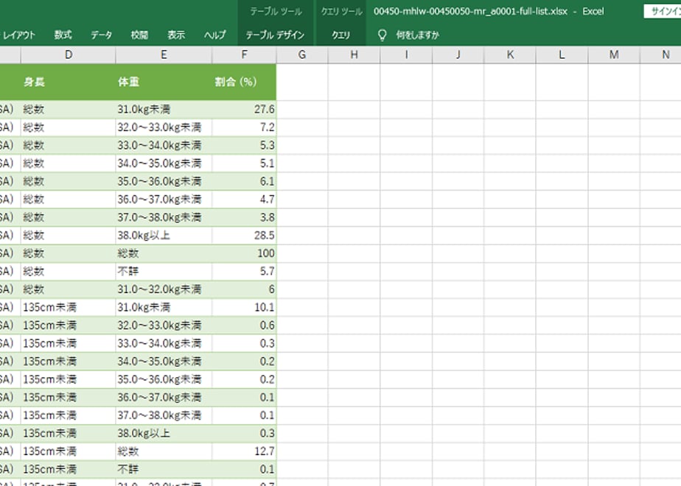The image size is (681, 486).
Task: Select the cell with value 28.5
Action: tap(244, 236)
